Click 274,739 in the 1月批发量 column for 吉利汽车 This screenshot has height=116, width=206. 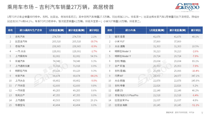click(56, 37)
